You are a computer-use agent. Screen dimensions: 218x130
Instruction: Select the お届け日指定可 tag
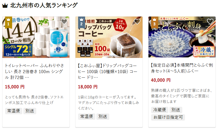tap(168, 117)
